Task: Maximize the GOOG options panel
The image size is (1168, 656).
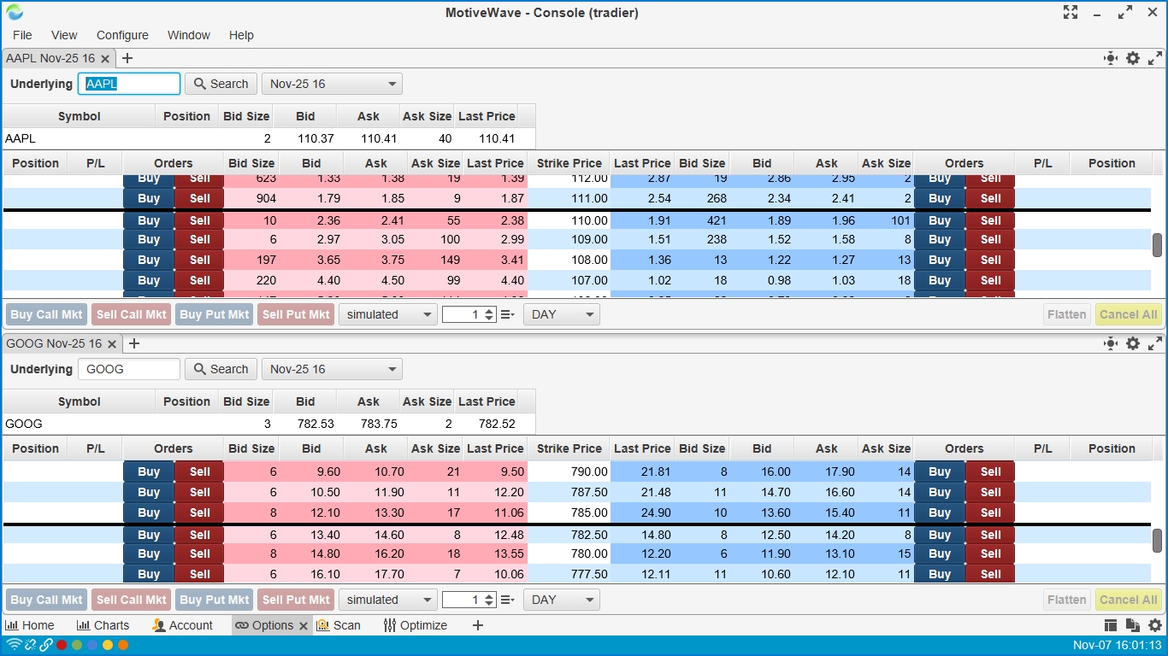Action: [x=1155, y=343]
